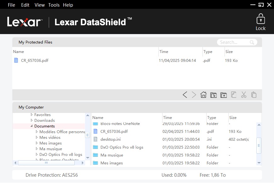Open the Tools menu
Viewport: 274px width, 183px height.
pos(54,5)
